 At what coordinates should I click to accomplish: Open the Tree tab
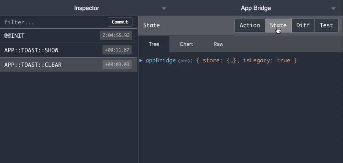[154, 44]
